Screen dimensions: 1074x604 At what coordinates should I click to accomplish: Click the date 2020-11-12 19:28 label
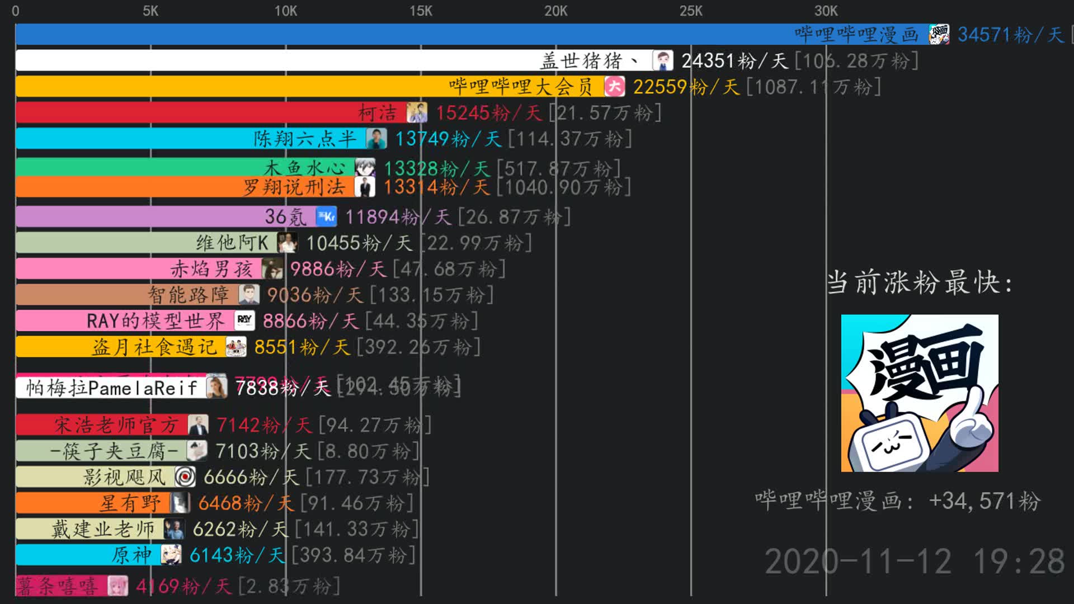[x=914, y=561]
